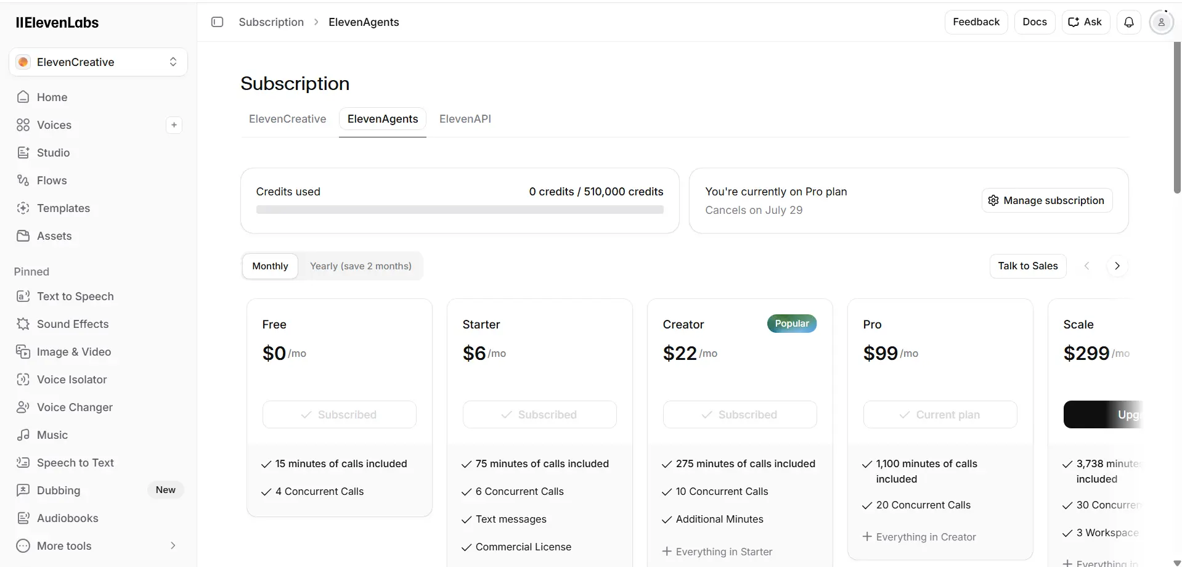This screenshot has height=567, width=1182.
Task: Open the Home icon in sidebar
Action: (x=23, y=97)
